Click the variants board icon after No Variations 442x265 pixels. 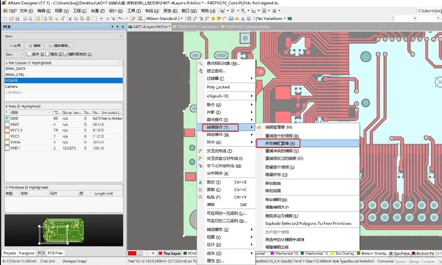(x=290, y=19)
